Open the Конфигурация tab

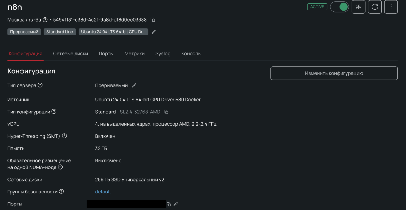tap(26, 53)
